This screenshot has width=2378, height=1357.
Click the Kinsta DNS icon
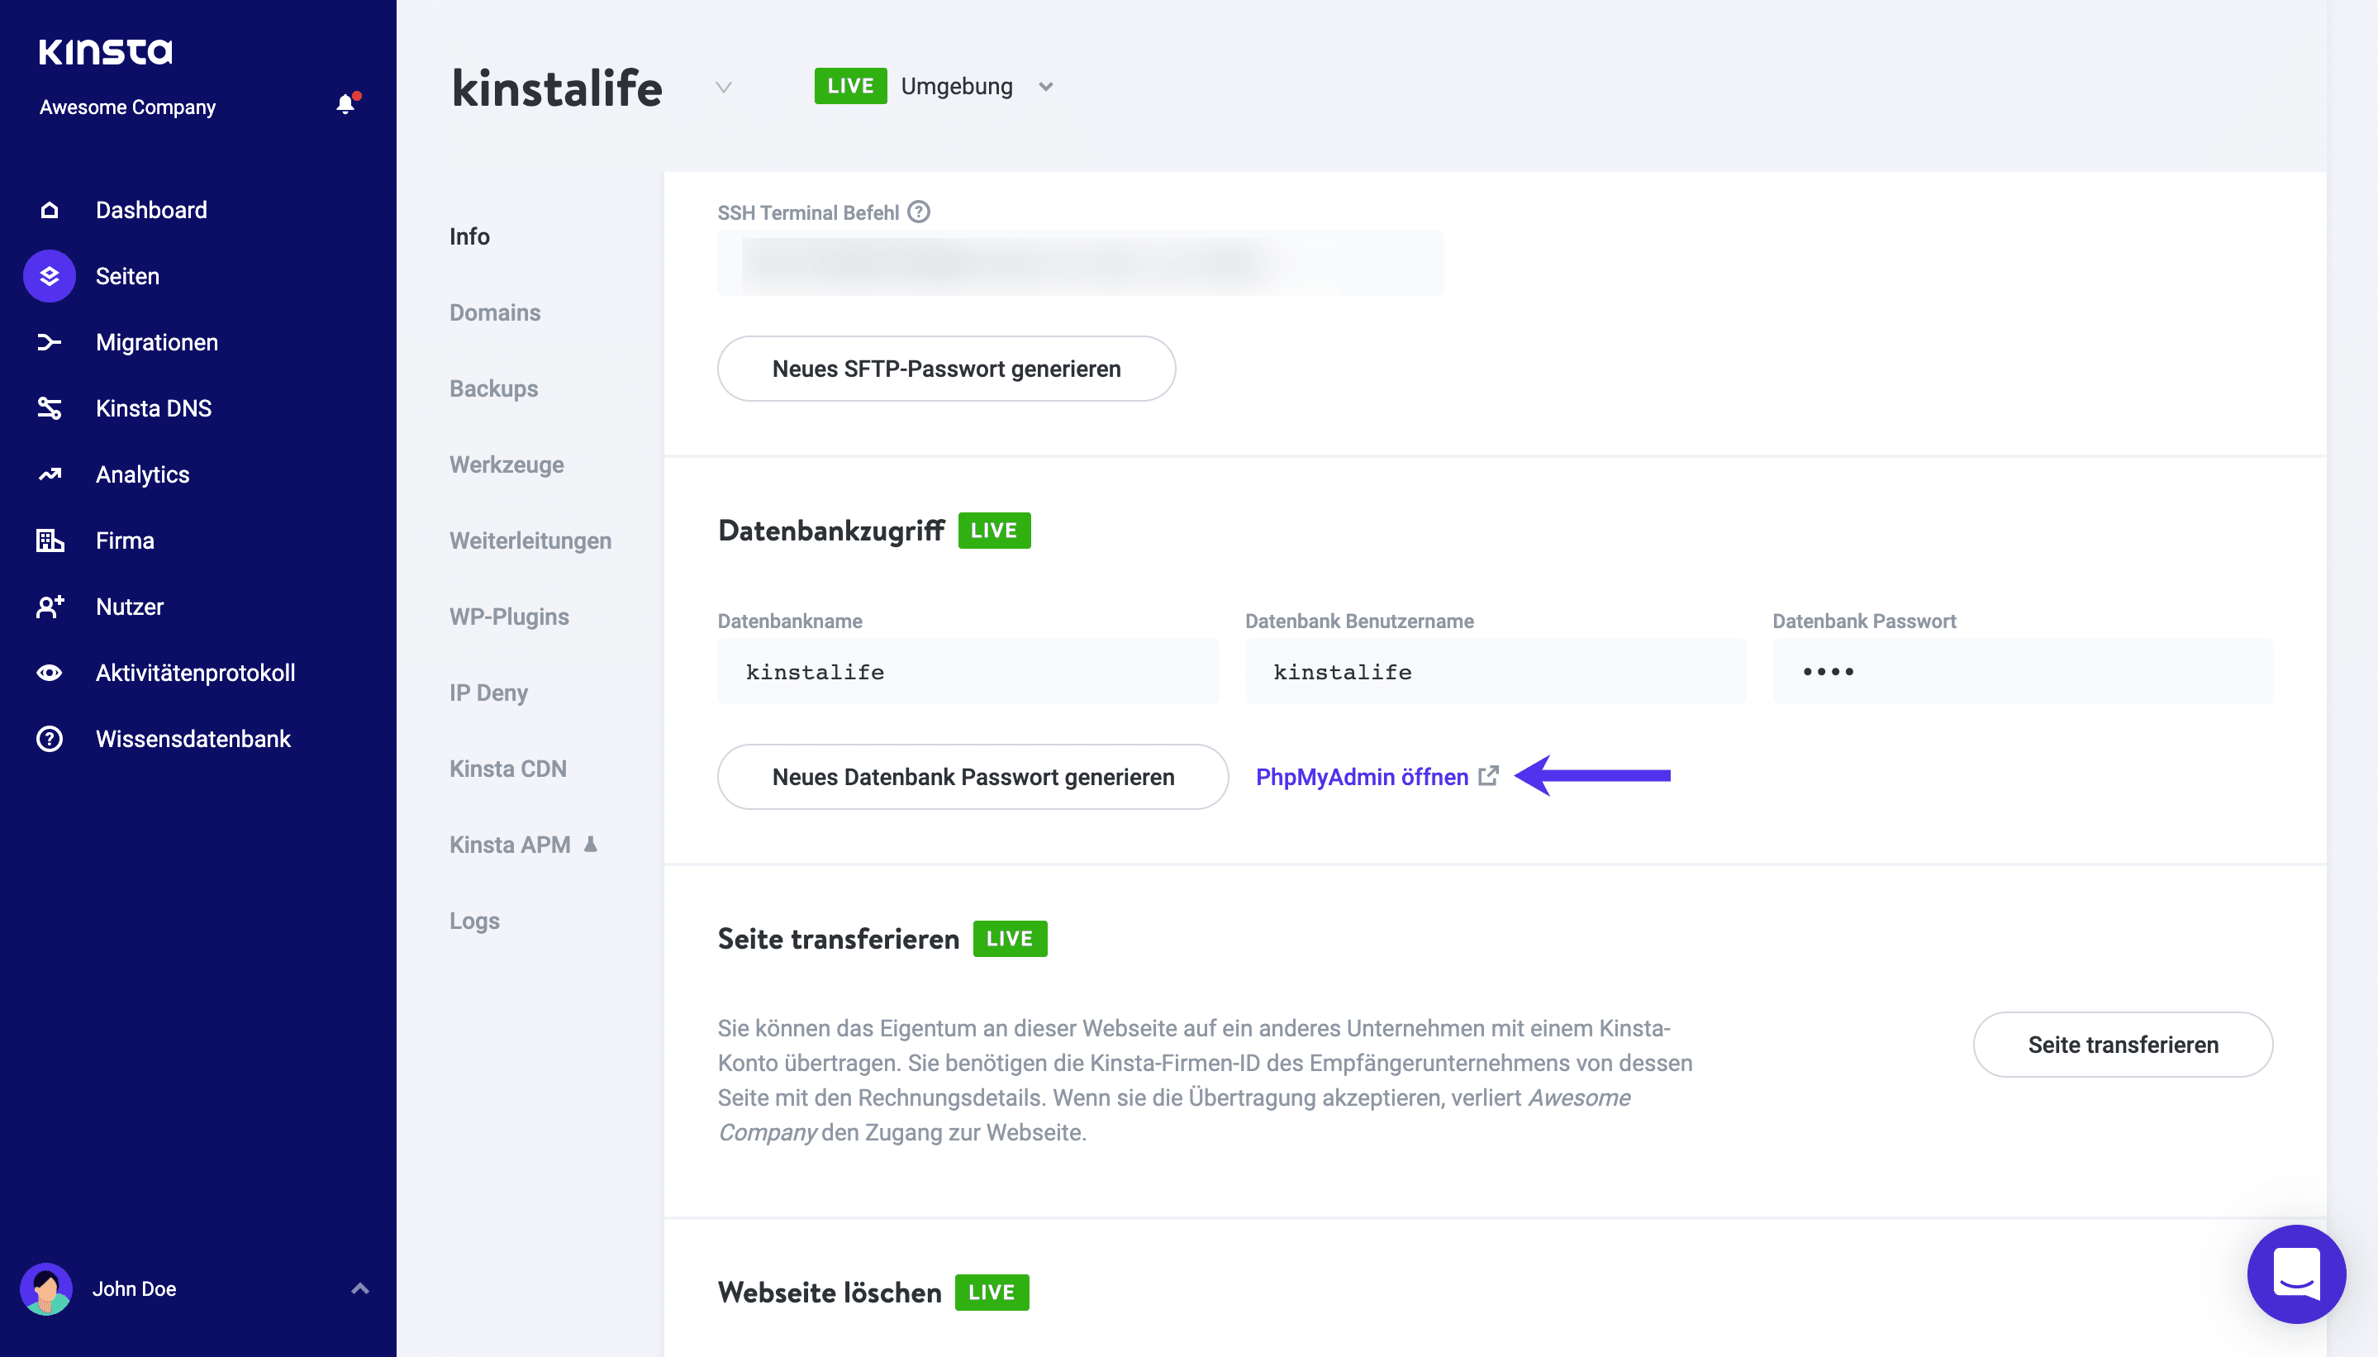coord(50,408)
